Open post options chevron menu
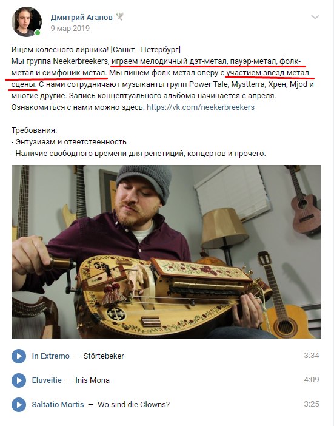The height and width of the screenshot is (426, 334). coord(315,18)
